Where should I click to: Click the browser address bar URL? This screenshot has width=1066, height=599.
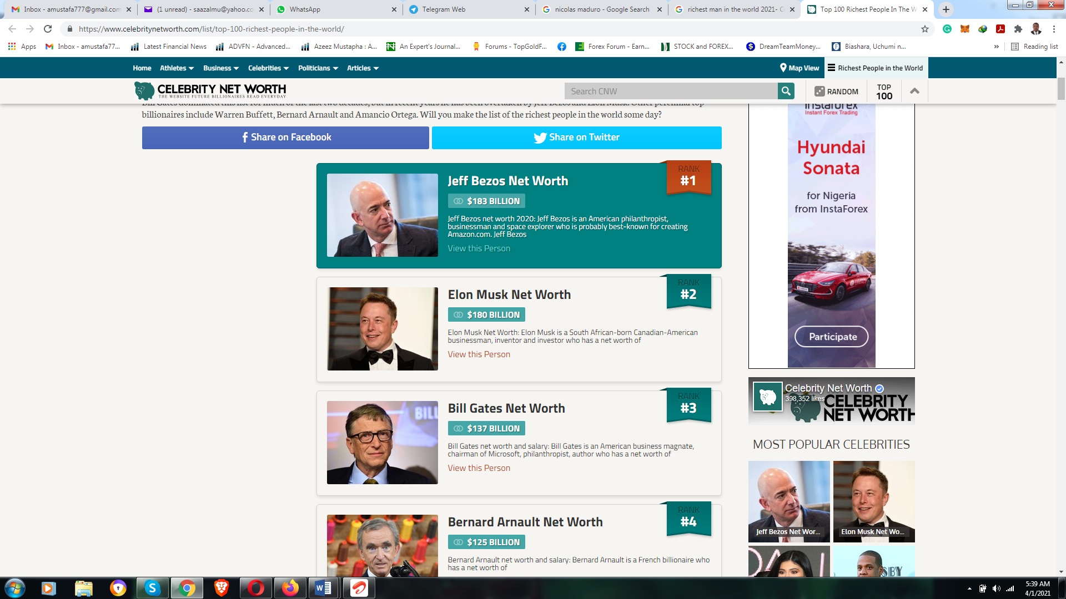(211, 29)
